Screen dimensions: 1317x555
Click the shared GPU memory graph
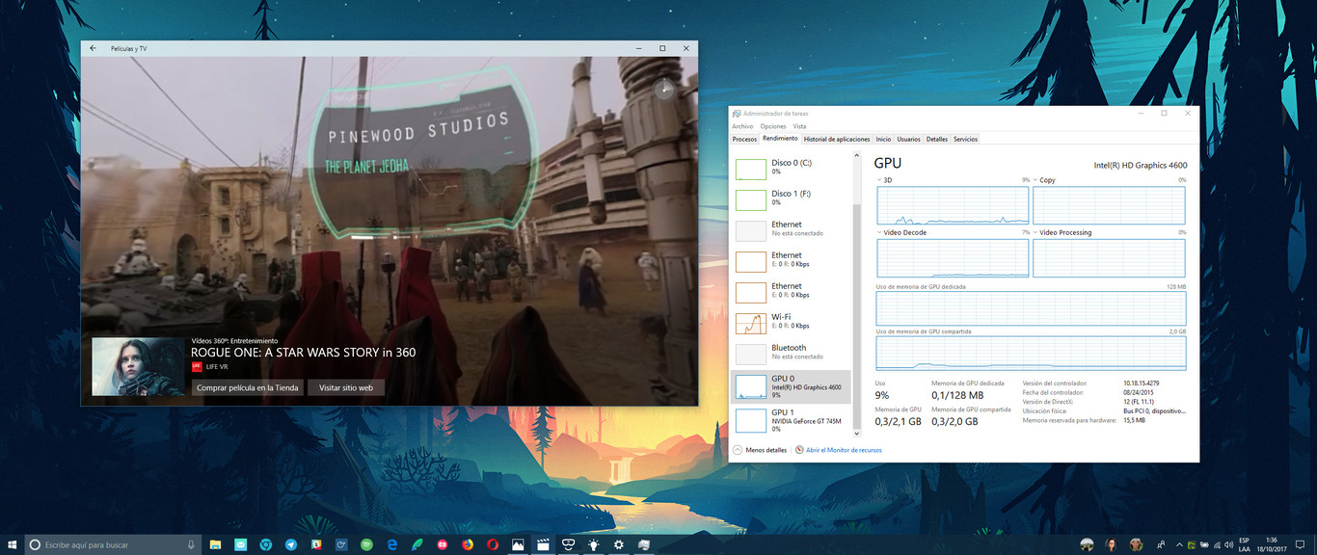click(1031, 354)
